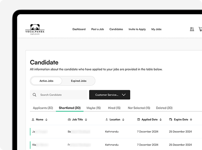Open the Applicants (30) tab
The image size is (202, 150).
coord(43,108)
